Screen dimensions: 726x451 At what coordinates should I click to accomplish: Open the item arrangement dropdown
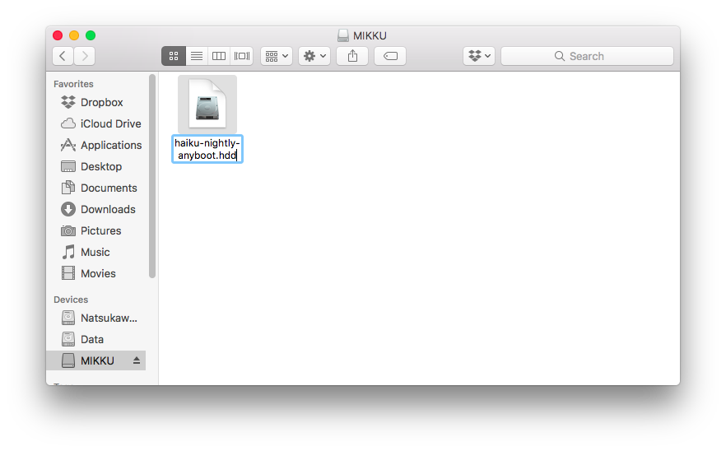pyautogui.click(x=277, y=56)
